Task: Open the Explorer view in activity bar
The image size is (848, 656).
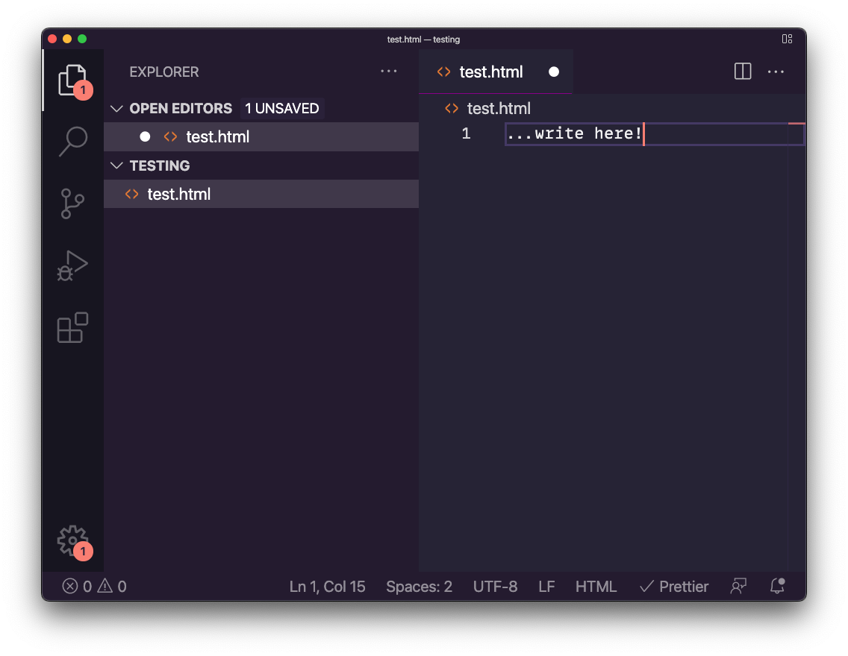Action: click(x=72, y=80)
